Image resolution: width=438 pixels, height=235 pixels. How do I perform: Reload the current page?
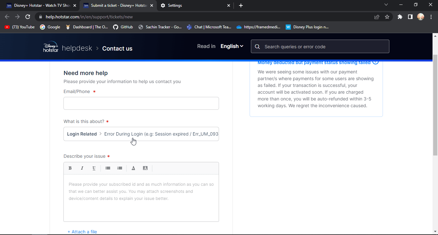point(28,17)
